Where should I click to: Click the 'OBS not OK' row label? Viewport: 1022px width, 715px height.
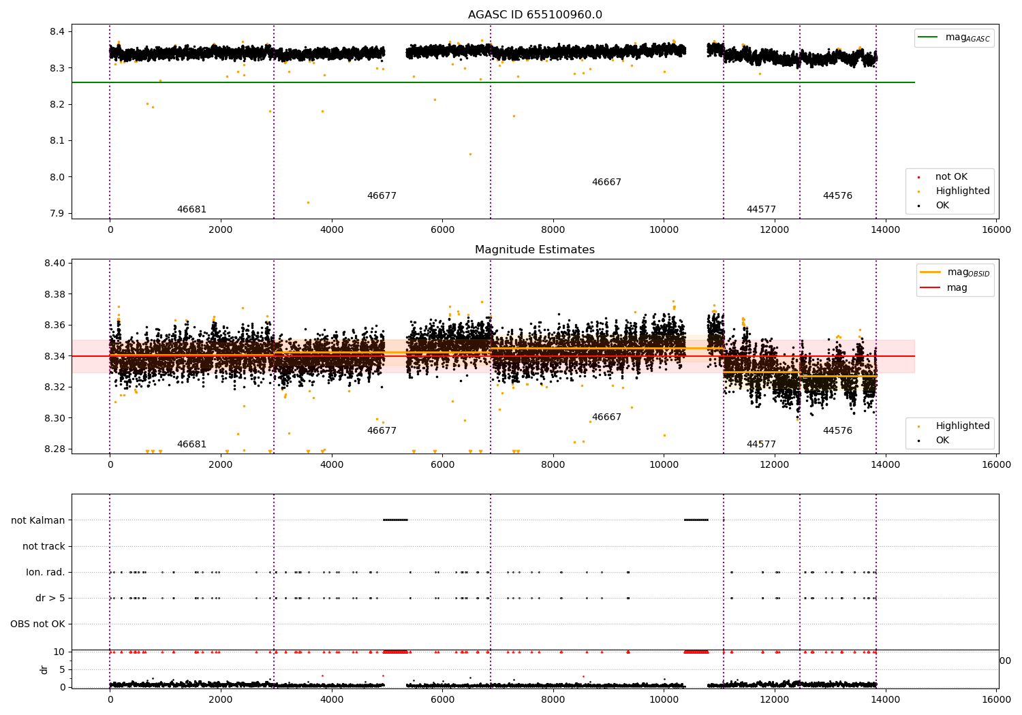click(x=37, y=624)
